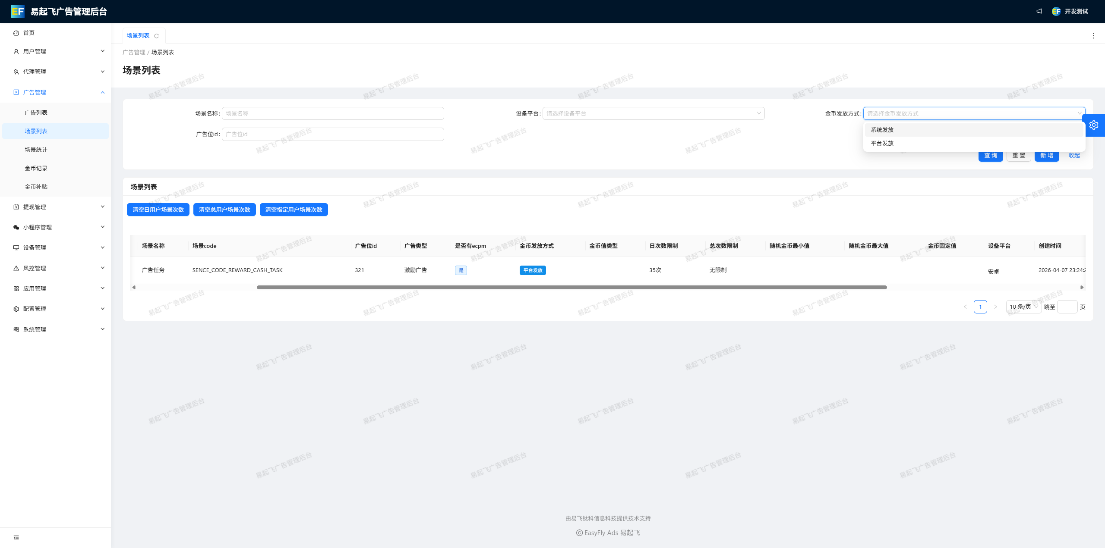1105x548 pixels.
Task: Click the 重置 reset button
Action: pyautogui.click(x=1019, y=156)
